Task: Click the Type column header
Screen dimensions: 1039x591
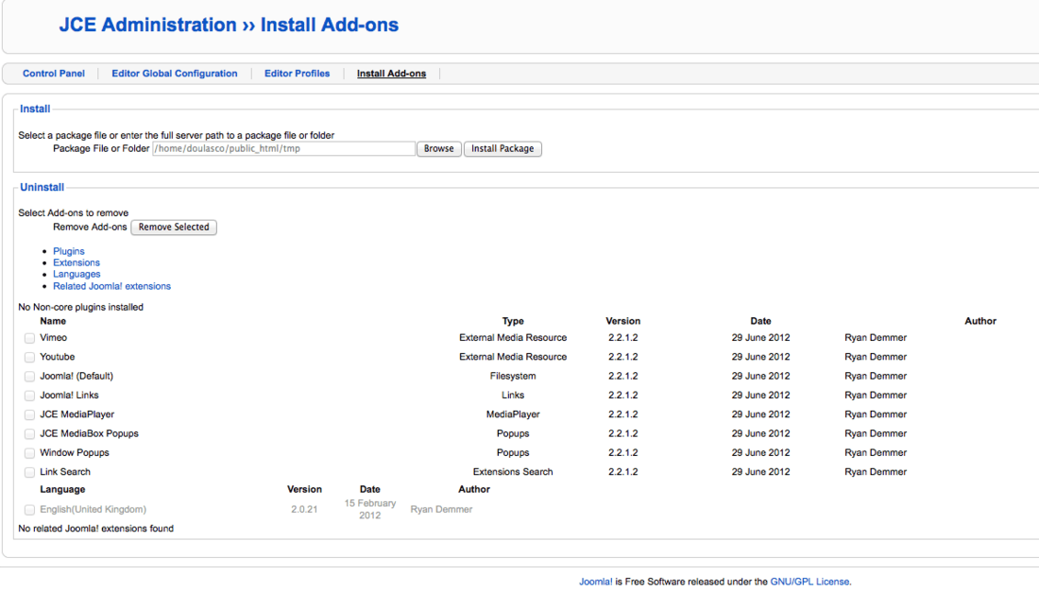Action: (x=513, y=321)
